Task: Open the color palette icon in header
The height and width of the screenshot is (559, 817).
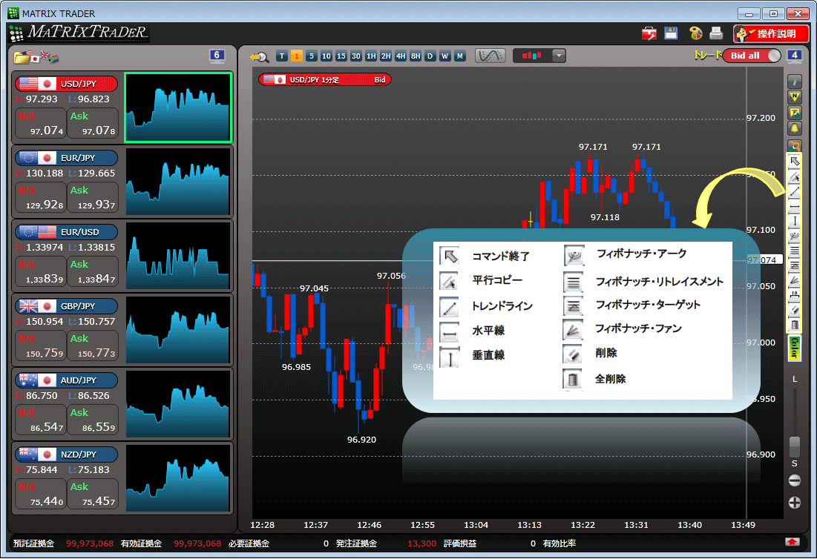Action: [x=695, y=33]
